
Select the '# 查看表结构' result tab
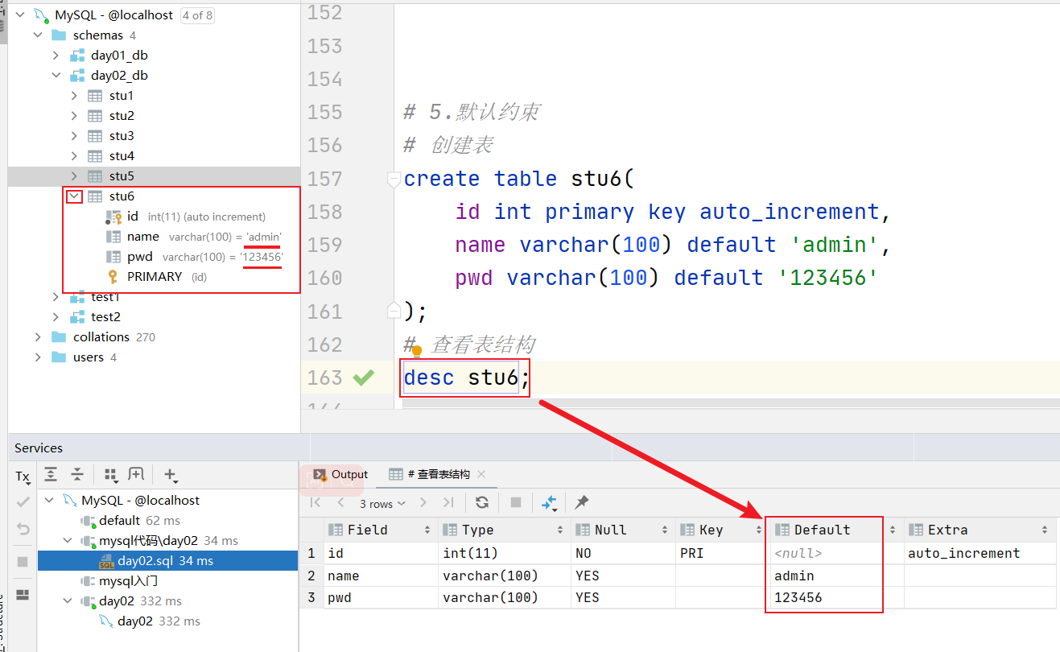pyautogui.click(x=431, y=474)
